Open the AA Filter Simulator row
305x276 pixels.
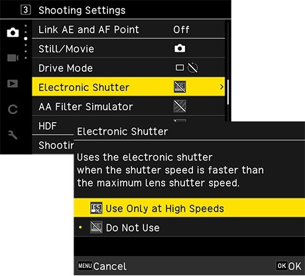pyautogui.click(x=129, y=106)
